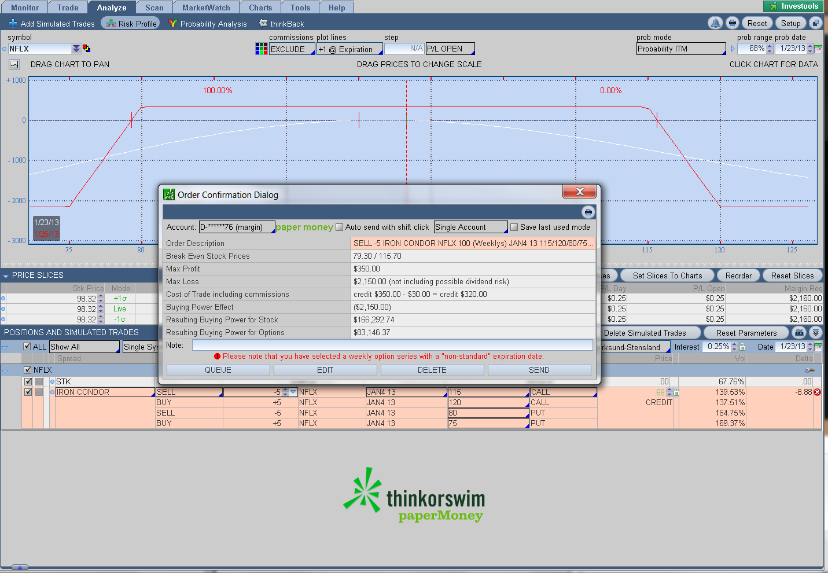Print the order confirmation using the dialog printer icon

(588, 212)
